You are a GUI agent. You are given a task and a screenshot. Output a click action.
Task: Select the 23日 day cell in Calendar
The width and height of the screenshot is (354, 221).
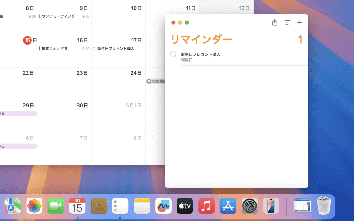click(65, 84)
